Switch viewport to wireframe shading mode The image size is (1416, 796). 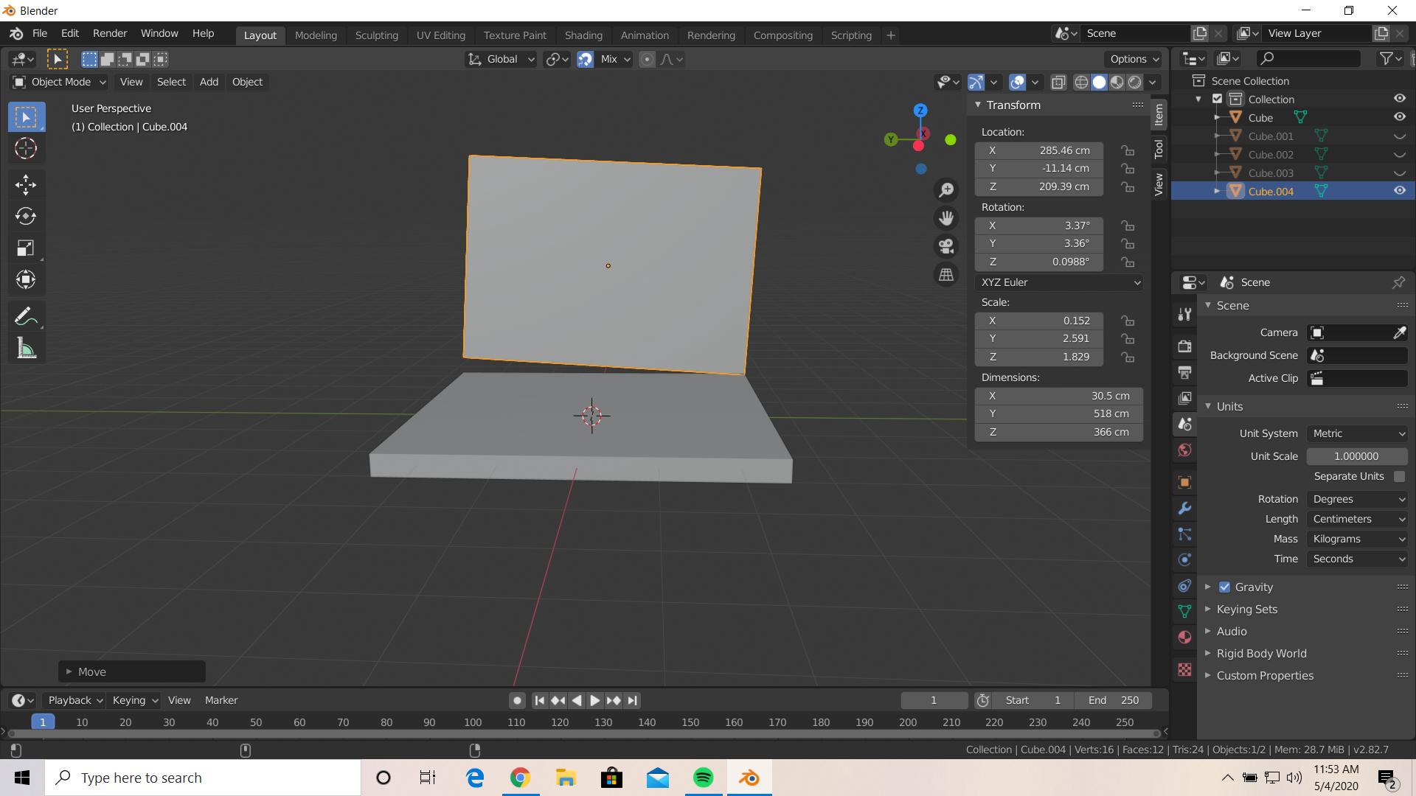[1080, 82]
